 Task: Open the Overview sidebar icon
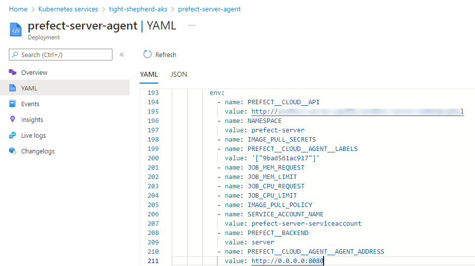[12, 72]
